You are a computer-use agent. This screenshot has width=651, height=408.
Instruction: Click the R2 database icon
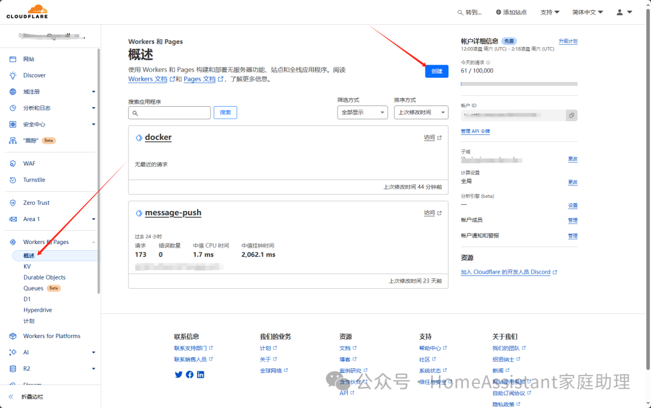(13, 369)
